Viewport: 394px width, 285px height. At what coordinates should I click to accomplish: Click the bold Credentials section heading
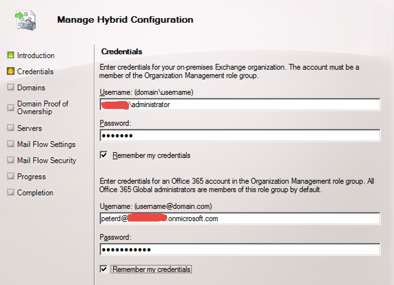tap(122, 52)
